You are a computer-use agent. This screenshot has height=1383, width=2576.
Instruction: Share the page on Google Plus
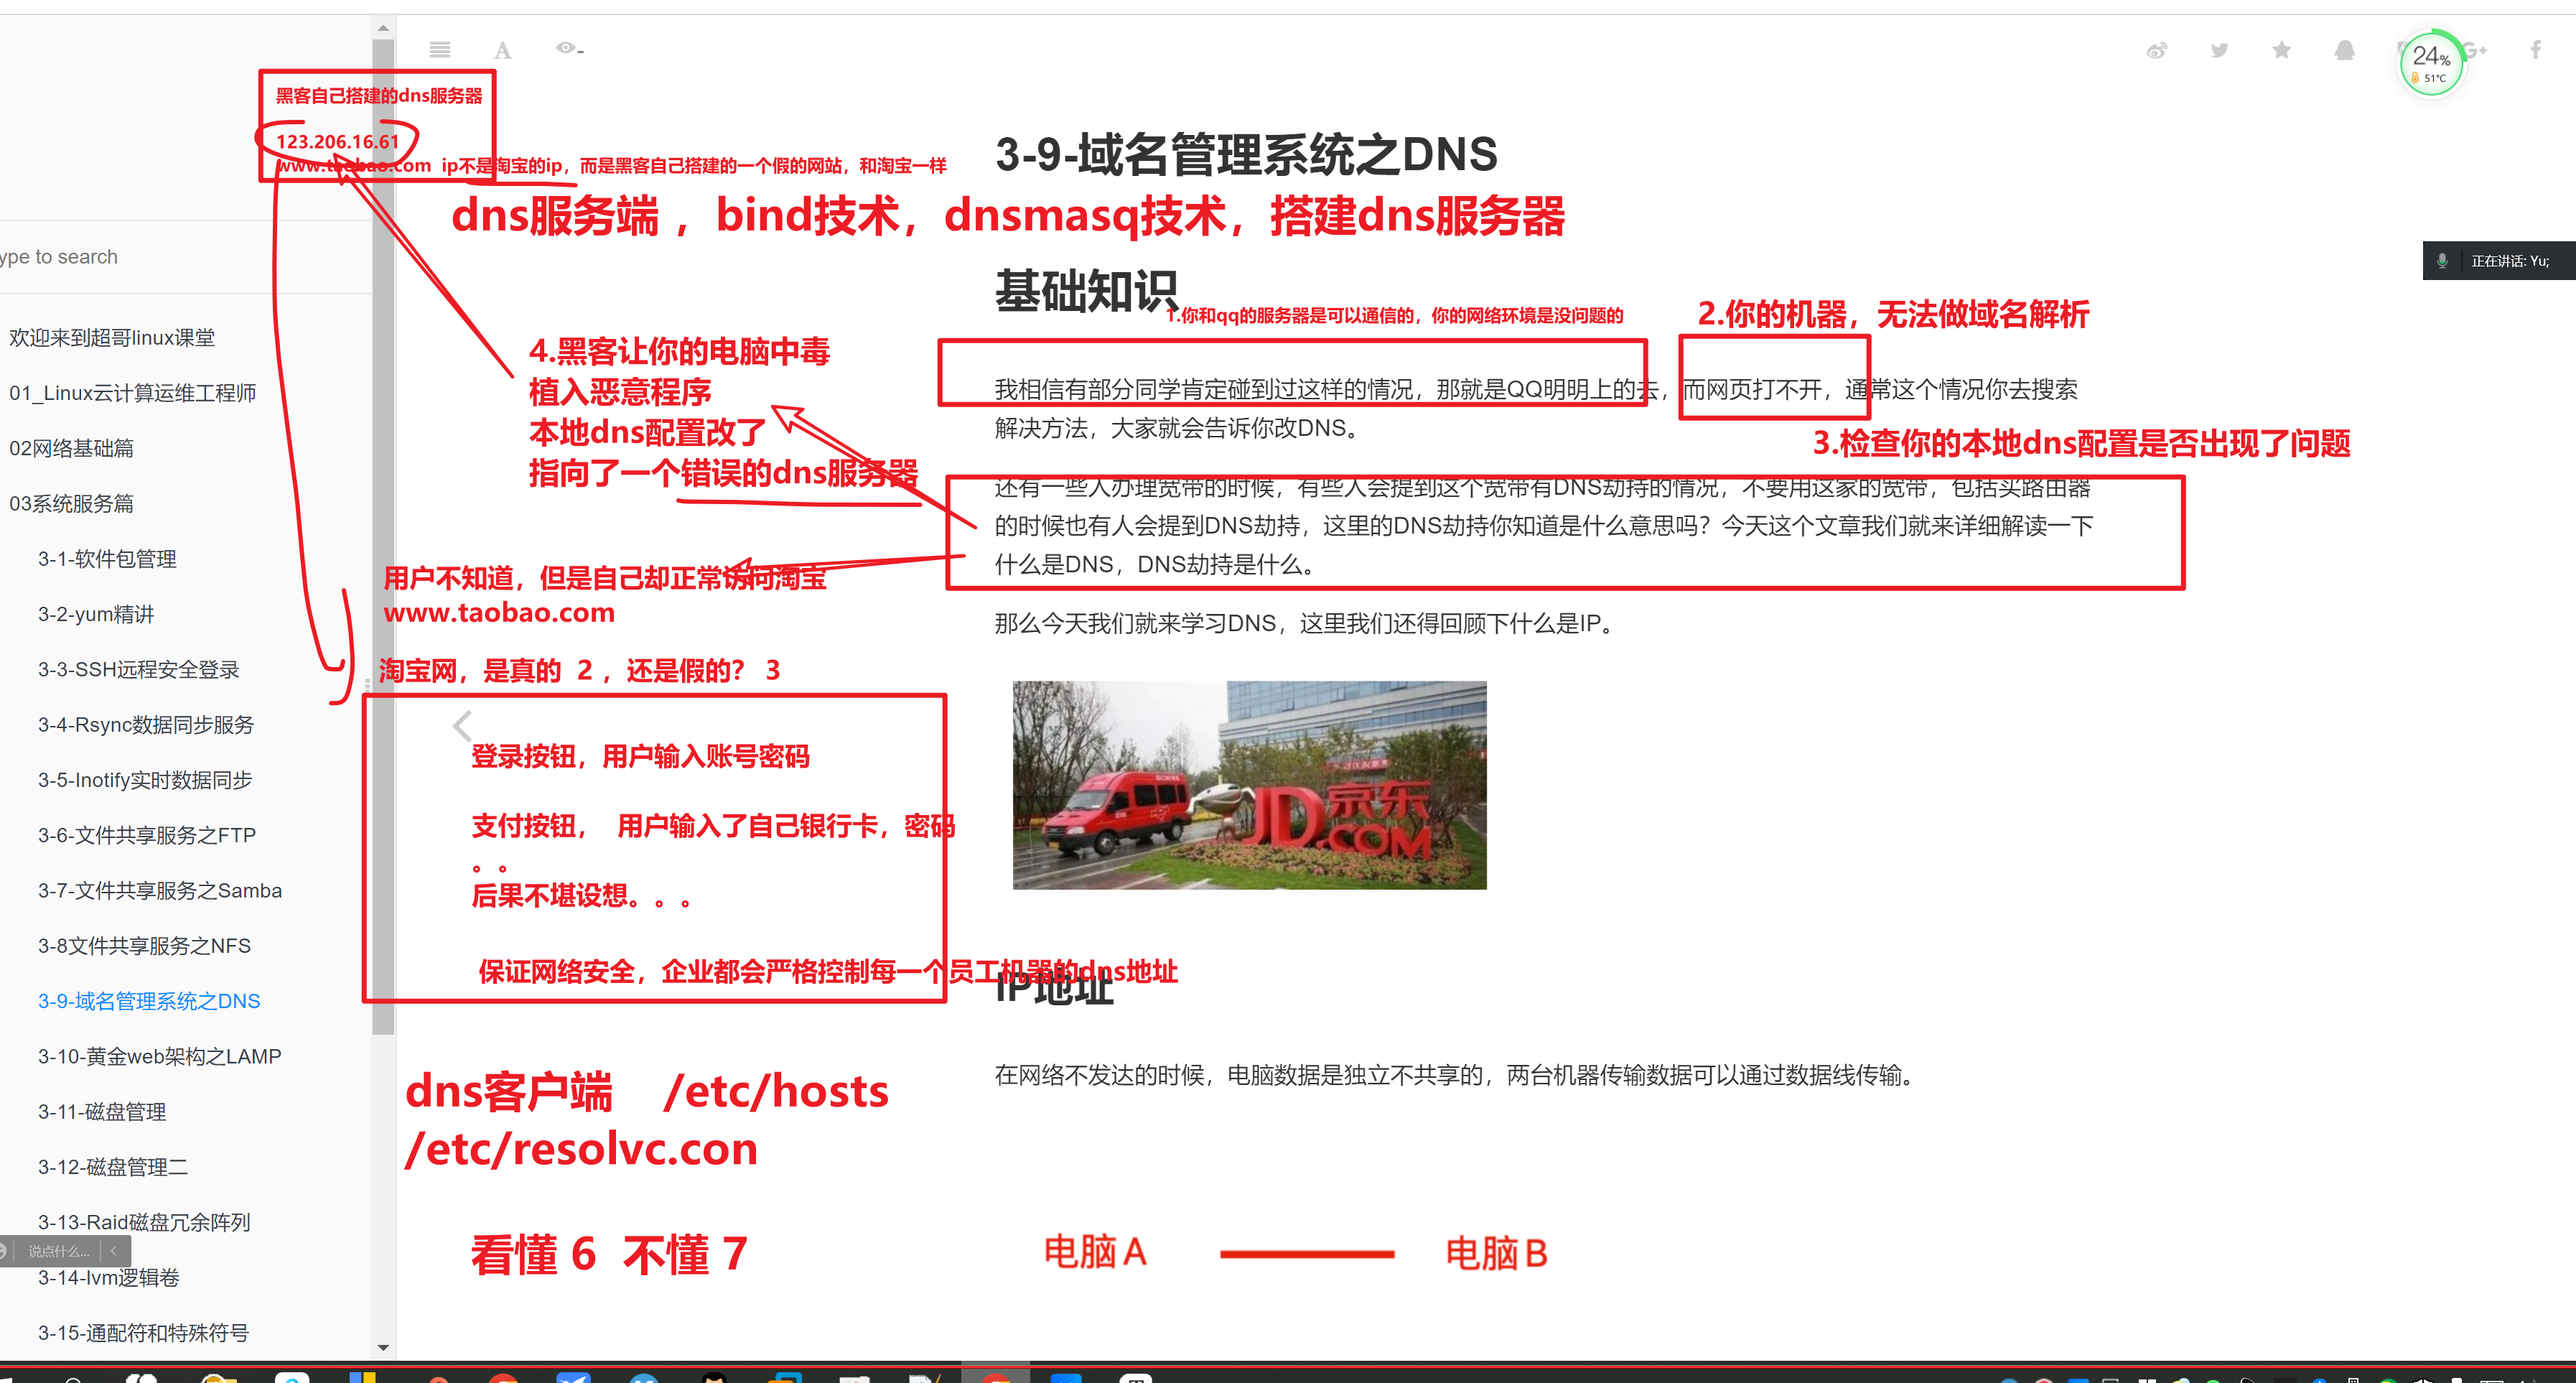tap(2475, 50)
